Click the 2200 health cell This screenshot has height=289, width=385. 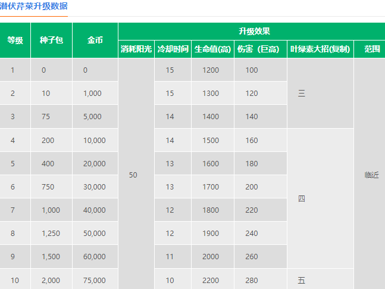[x=212, y=280]
